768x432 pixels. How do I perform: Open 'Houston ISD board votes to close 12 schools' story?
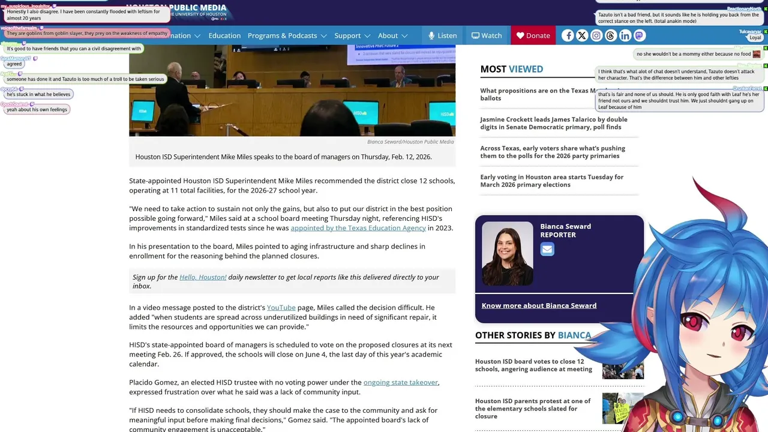coord(533,365)
